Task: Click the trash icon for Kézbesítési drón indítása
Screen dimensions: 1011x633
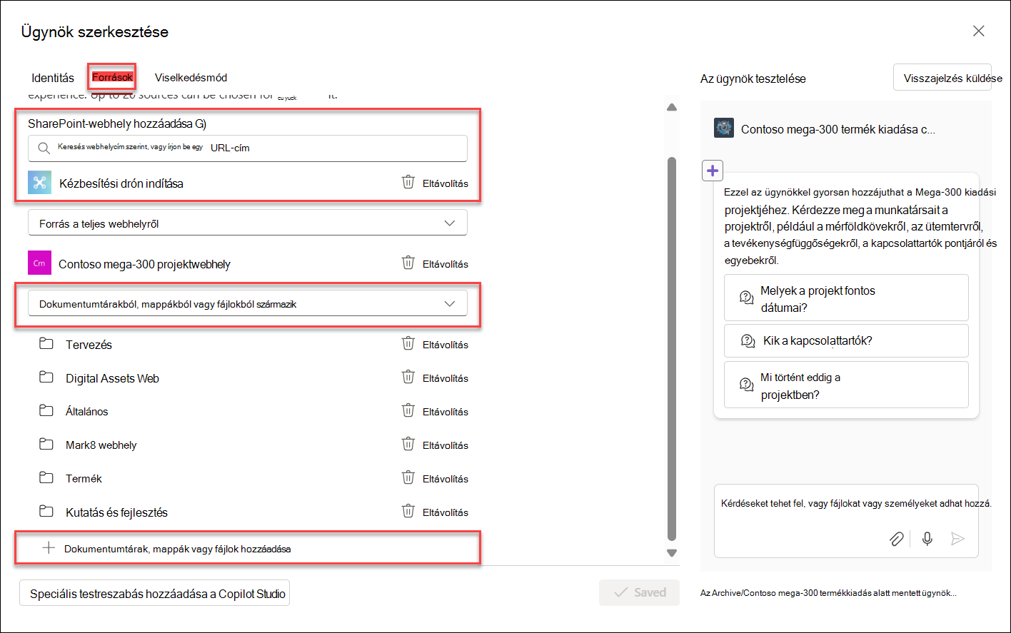Action: coord(408,182)
